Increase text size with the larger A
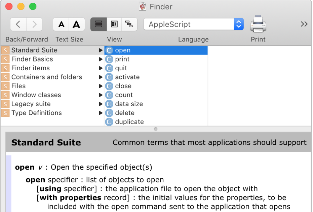This screenshot has width=313, height=212. [x=77, y=24]
